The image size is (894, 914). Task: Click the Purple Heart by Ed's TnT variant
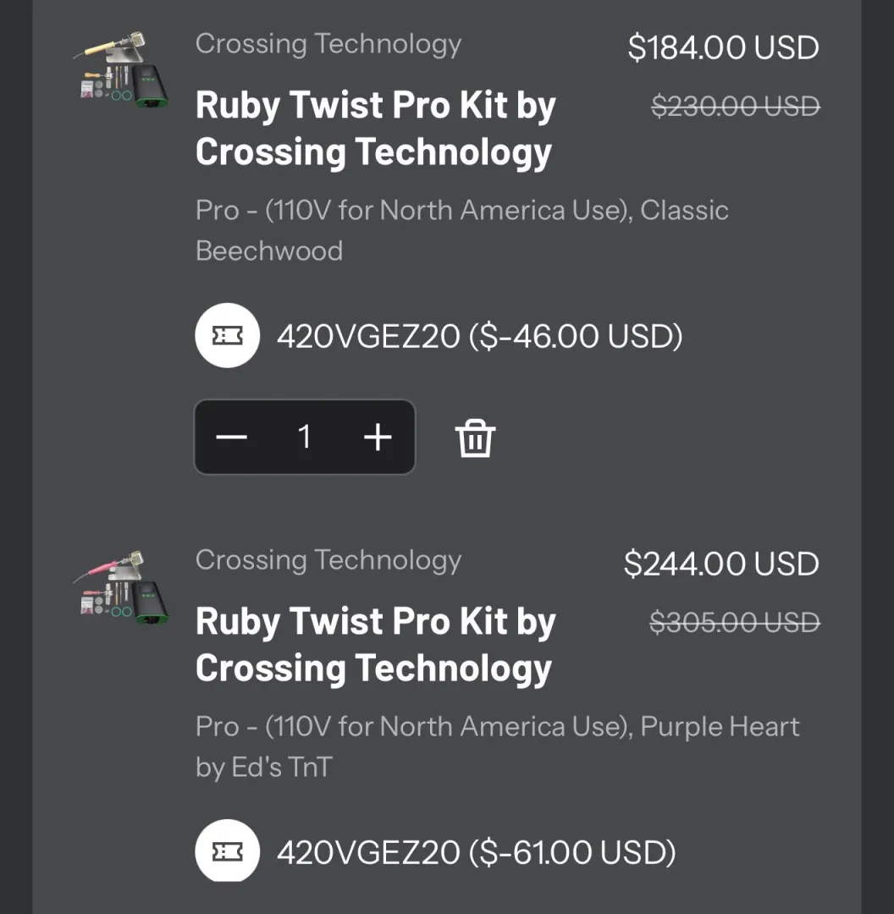pos(497,748)
